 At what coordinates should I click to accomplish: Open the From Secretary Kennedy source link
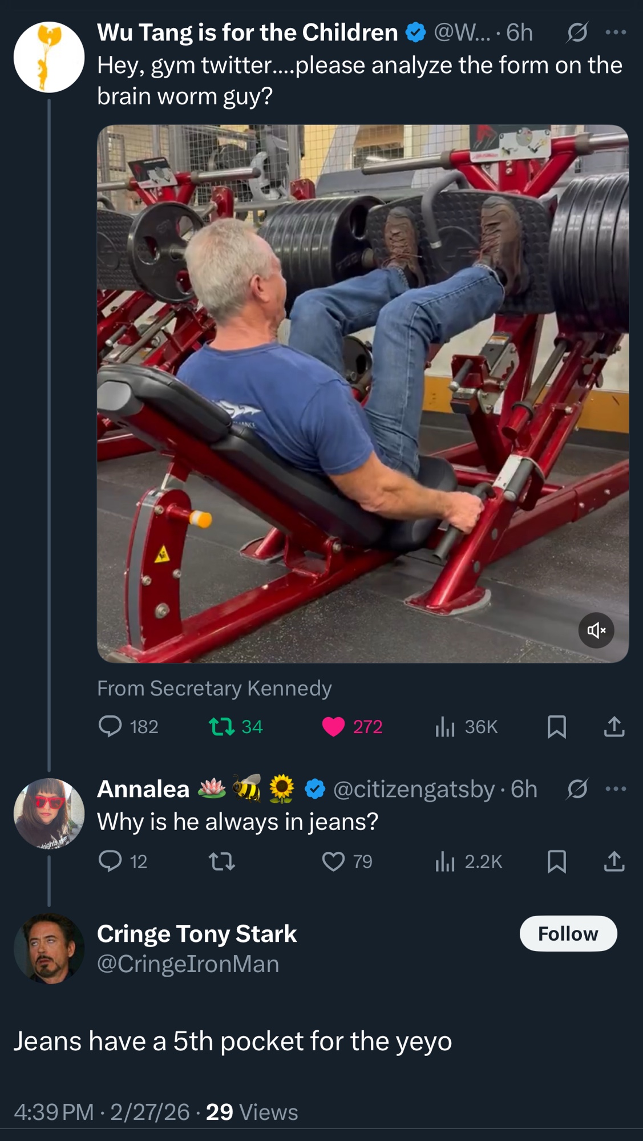coord(214,689)
